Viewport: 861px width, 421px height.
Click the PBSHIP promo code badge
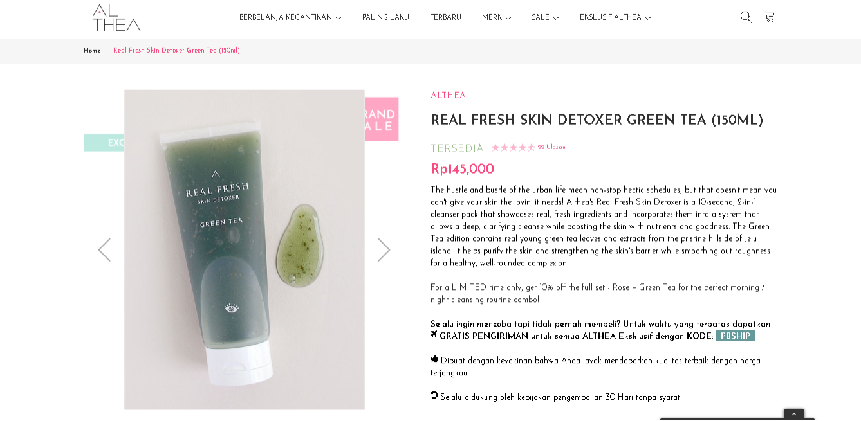(x=736, y=336)
